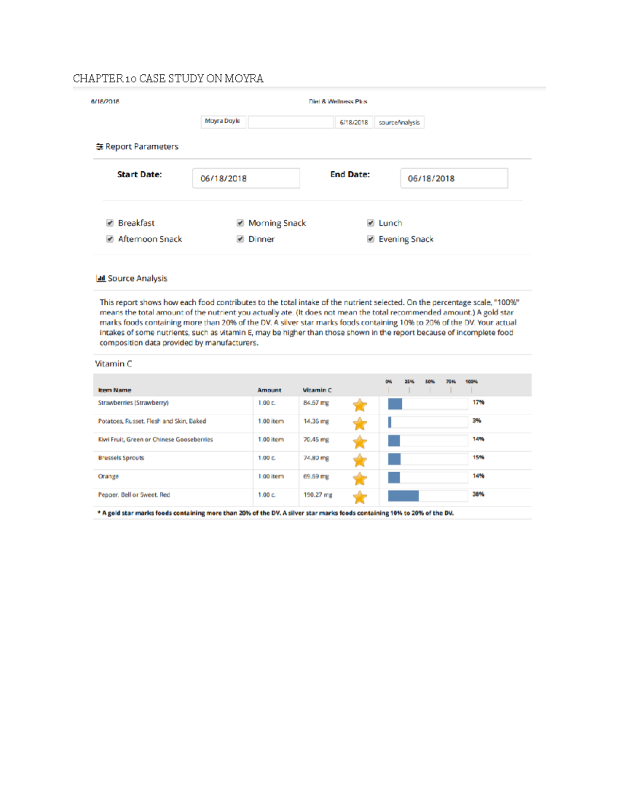Toggle the Morning Snack checkbox

(240, 223)
